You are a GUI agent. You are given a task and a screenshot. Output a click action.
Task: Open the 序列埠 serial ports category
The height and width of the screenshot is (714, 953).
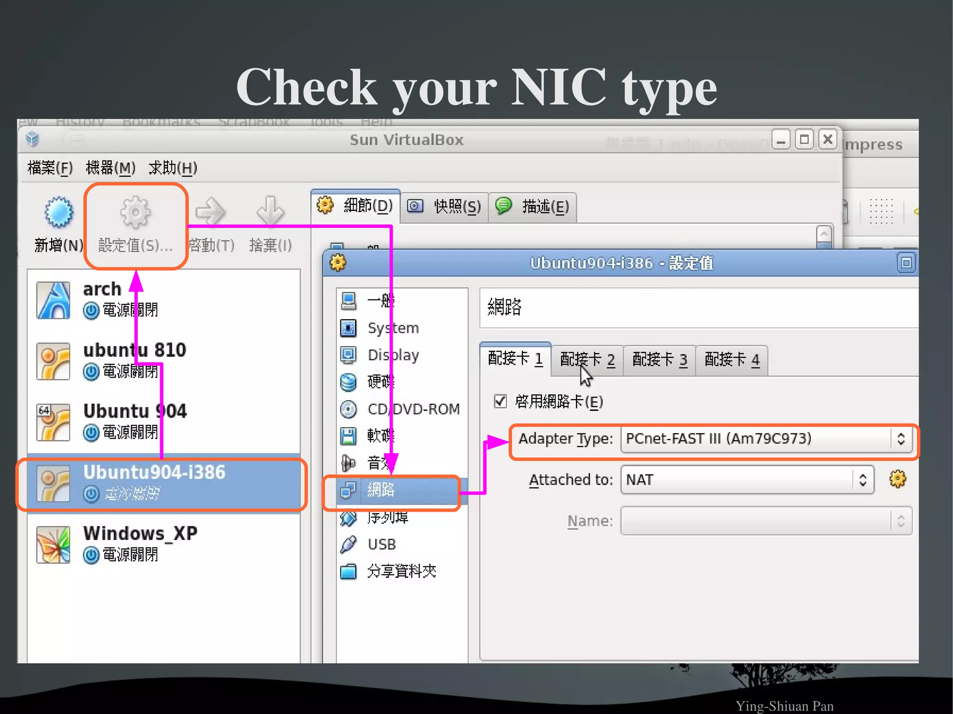click(402, 517)
